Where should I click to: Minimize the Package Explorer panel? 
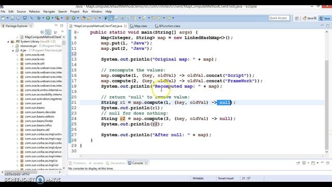click(x=56, y=25)
